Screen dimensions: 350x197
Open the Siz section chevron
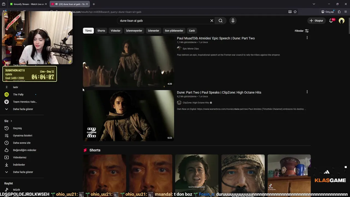tap(11, 121)
